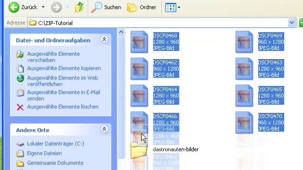
Task: Click the DSCF0468 file name text
Action: [x=165, y=35]
